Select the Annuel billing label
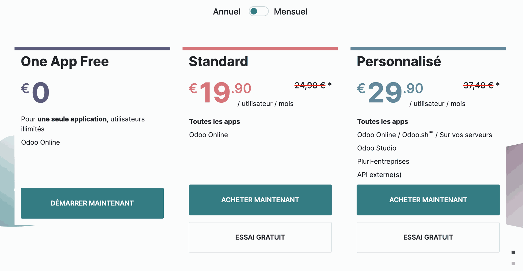 click(x=227, y=12)
